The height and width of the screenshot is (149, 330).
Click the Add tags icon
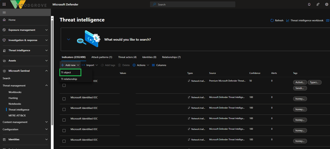102,65
